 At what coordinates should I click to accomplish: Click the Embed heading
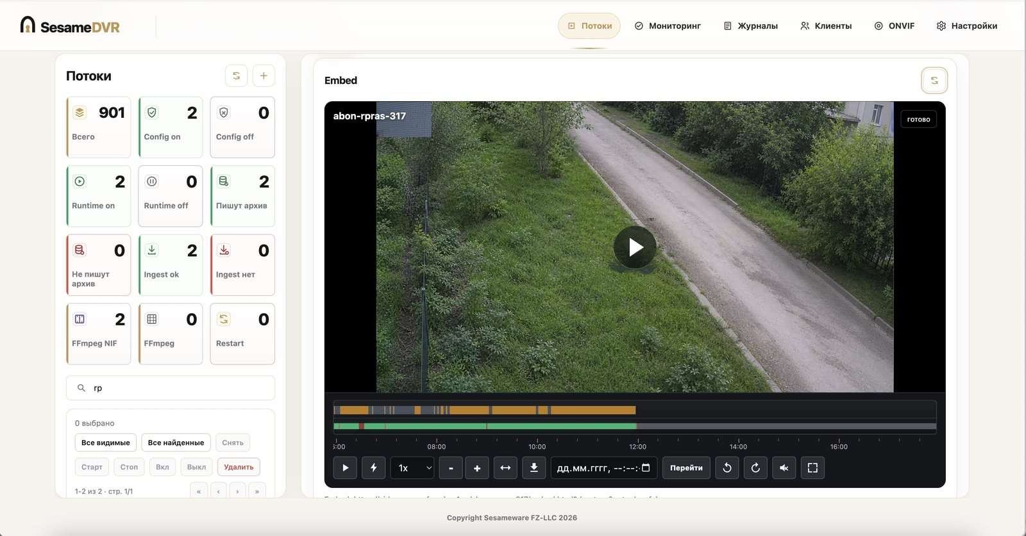pyautogui.click(x=341, y=80)
